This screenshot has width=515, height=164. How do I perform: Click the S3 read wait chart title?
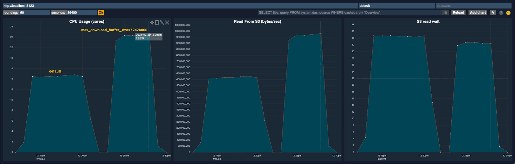[428, 22]
